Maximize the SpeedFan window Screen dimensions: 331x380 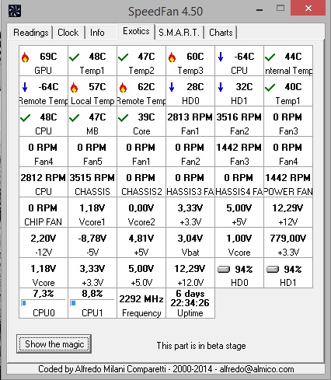tap(280, 8)
